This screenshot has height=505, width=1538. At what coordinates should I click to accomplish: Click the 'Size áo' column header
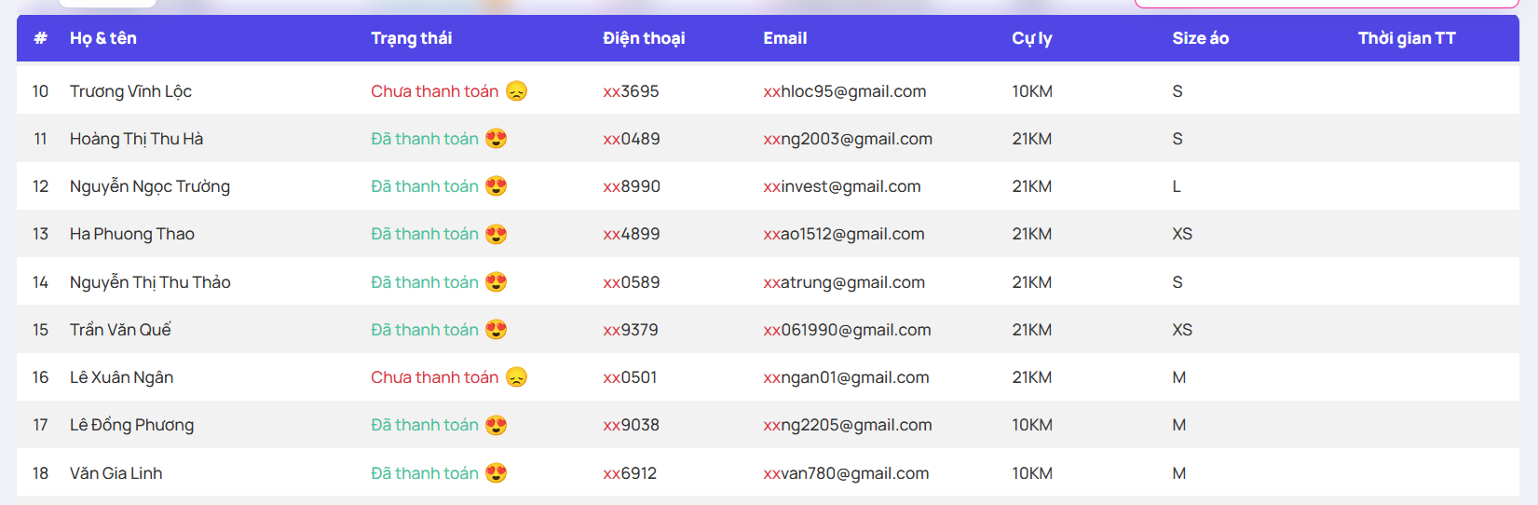[x=1201, y=38]
